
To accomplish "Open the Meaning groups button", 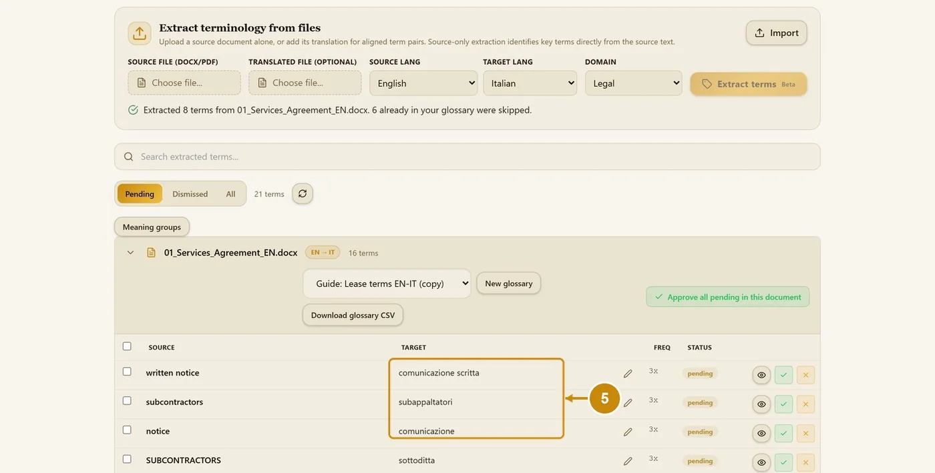I will [x=152, y=227].
